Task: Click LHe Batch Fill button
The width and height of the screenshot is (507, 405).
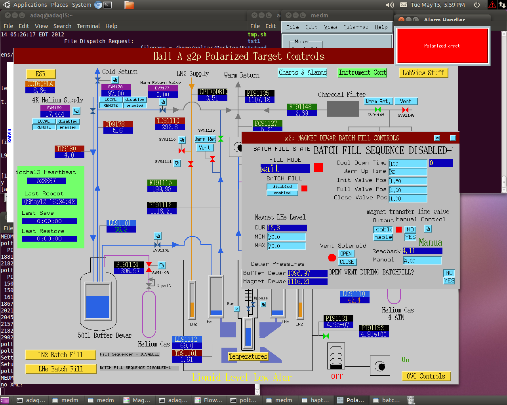Action: tap(61, 369)
